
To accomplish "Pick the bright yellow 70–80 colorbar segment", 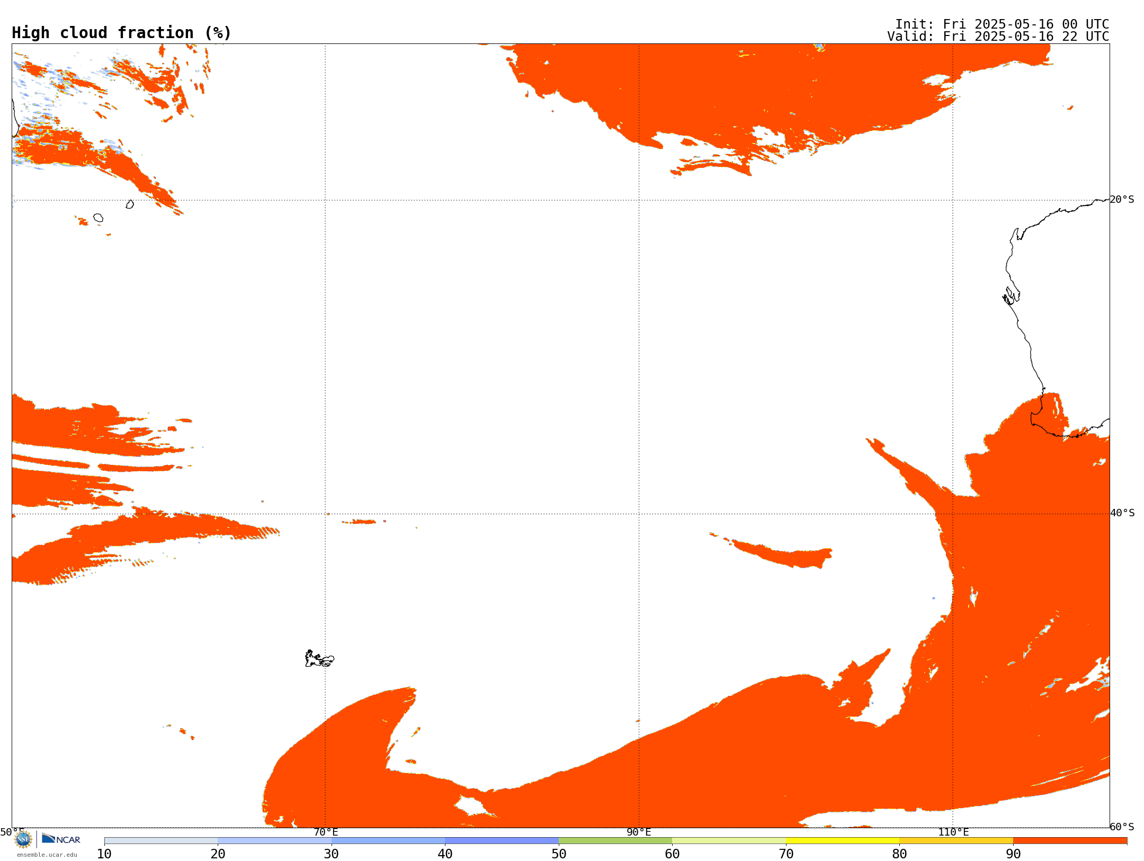I will tap(843, 840).
